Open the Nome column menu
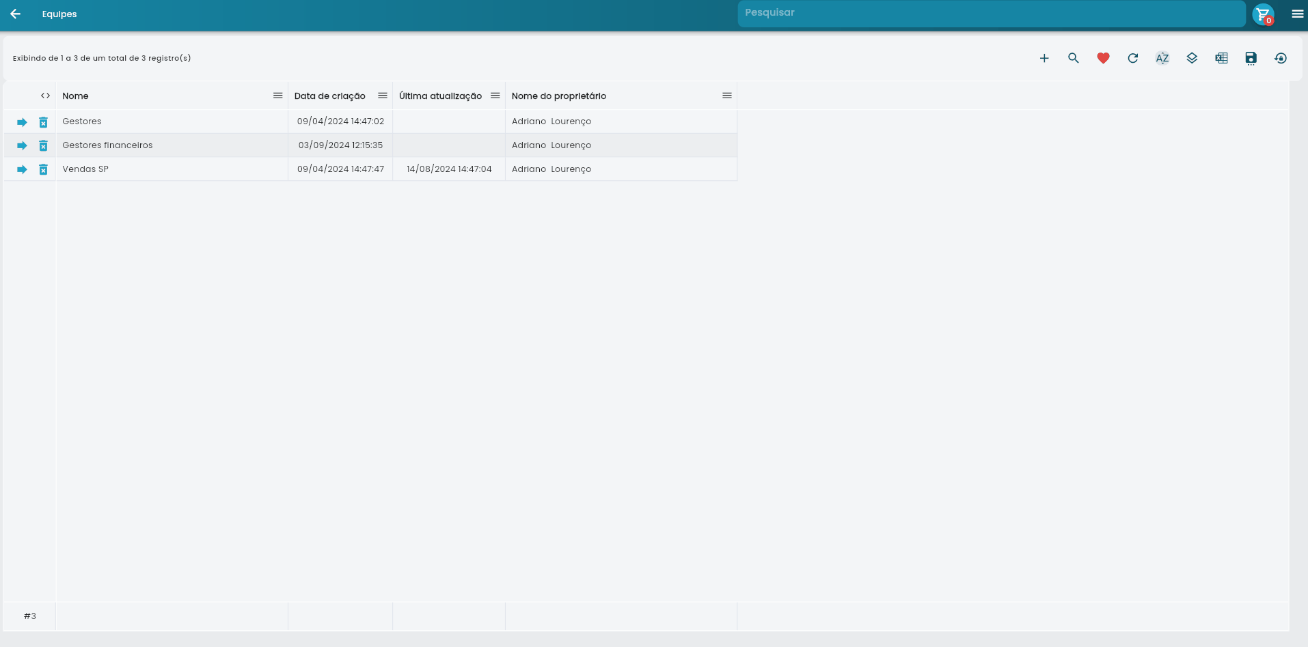 [277, 96]
